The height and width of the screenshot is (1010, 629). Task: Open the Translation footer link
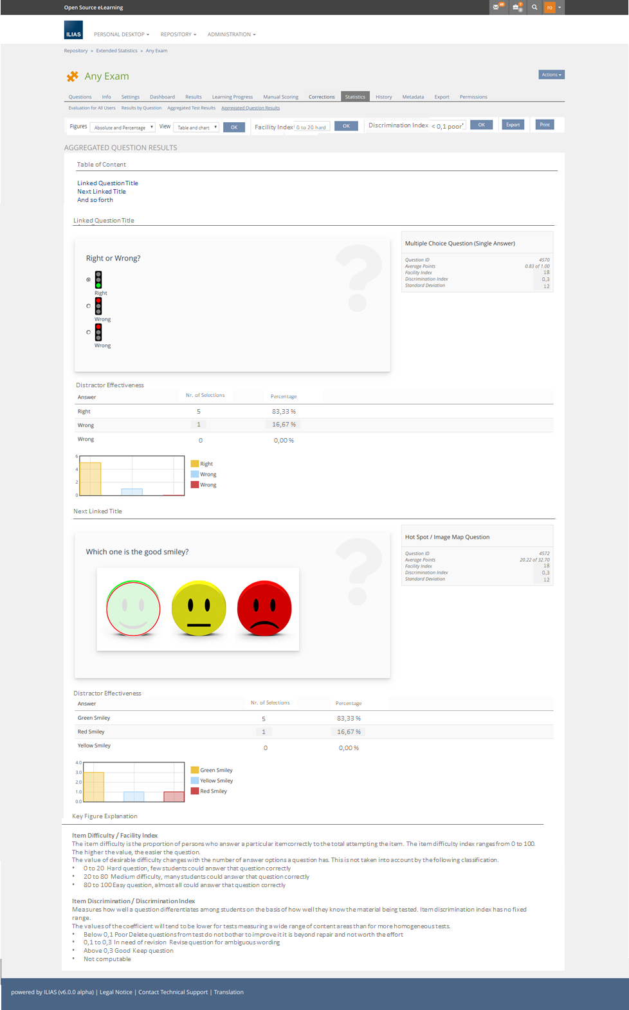(228, 992)
